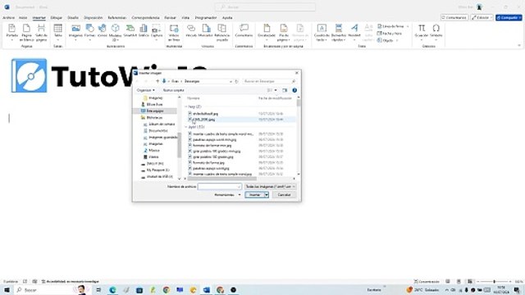Click Nueva carpeta in the dialog
Viewport: 525px width, 295px height.
[x=173, y=90]
